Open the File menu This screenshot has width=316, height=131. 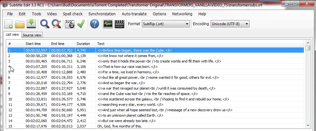[x=10, y=14]
